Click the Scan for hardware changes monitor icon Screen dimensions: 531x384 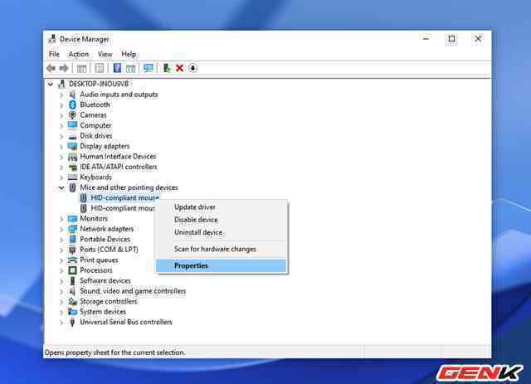click(x=149, y=68)
